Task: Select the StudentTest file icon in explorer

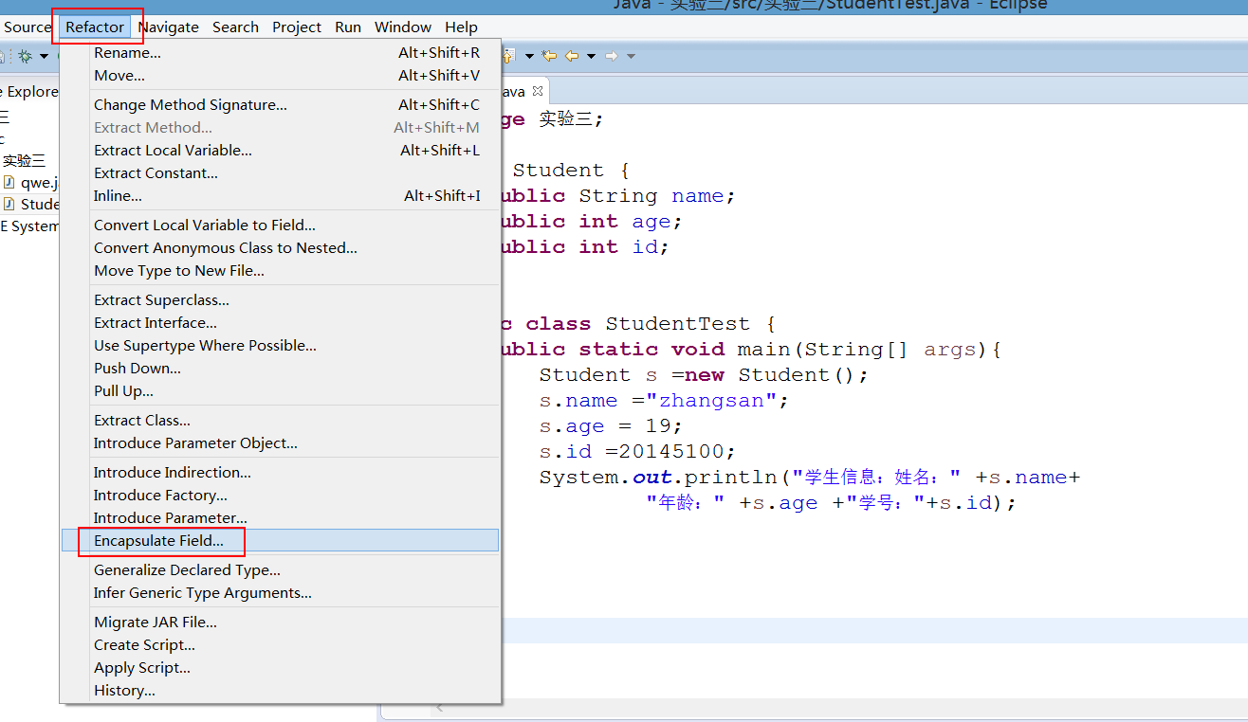Action: point(9,204)
